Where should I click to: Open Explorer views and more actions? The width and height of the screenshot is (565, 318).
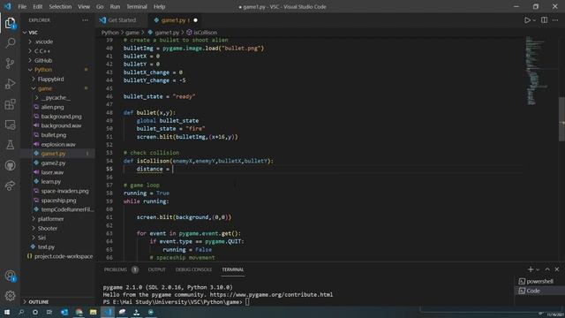[x=85, y=20]
